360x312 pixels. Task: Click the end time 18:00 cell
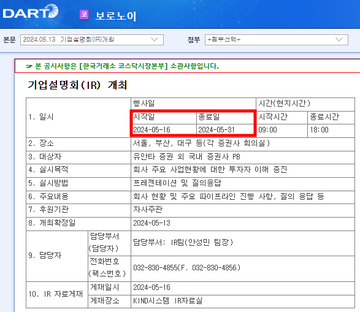331,130
